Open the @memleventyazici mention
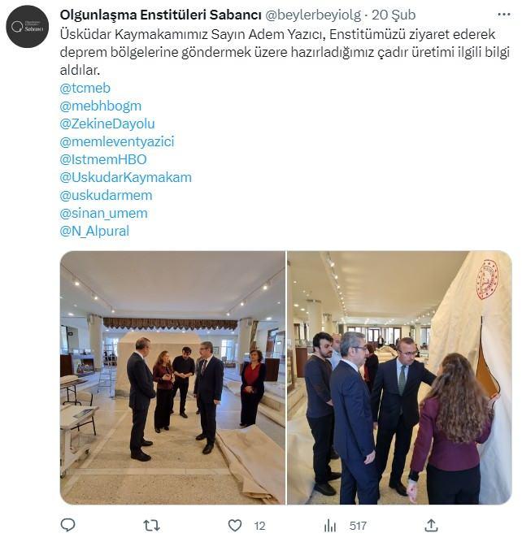522x542 pixels. (x=117, y=141)
